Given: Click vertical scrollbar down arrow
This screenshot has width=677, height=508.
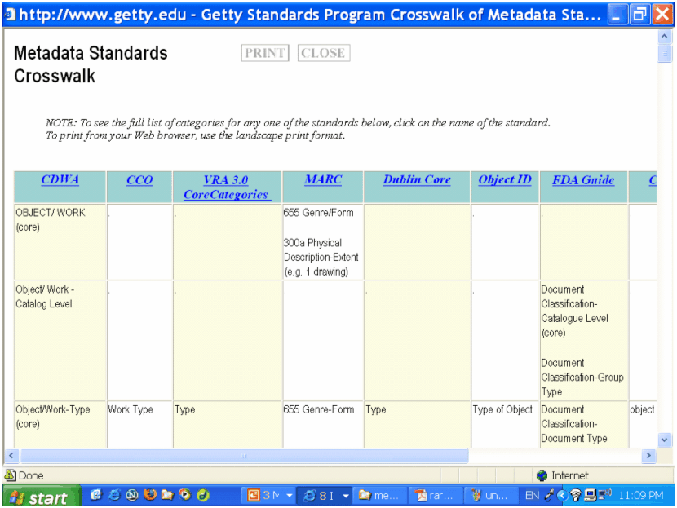Looking at the screenshot, I should (x=664, y=440).
